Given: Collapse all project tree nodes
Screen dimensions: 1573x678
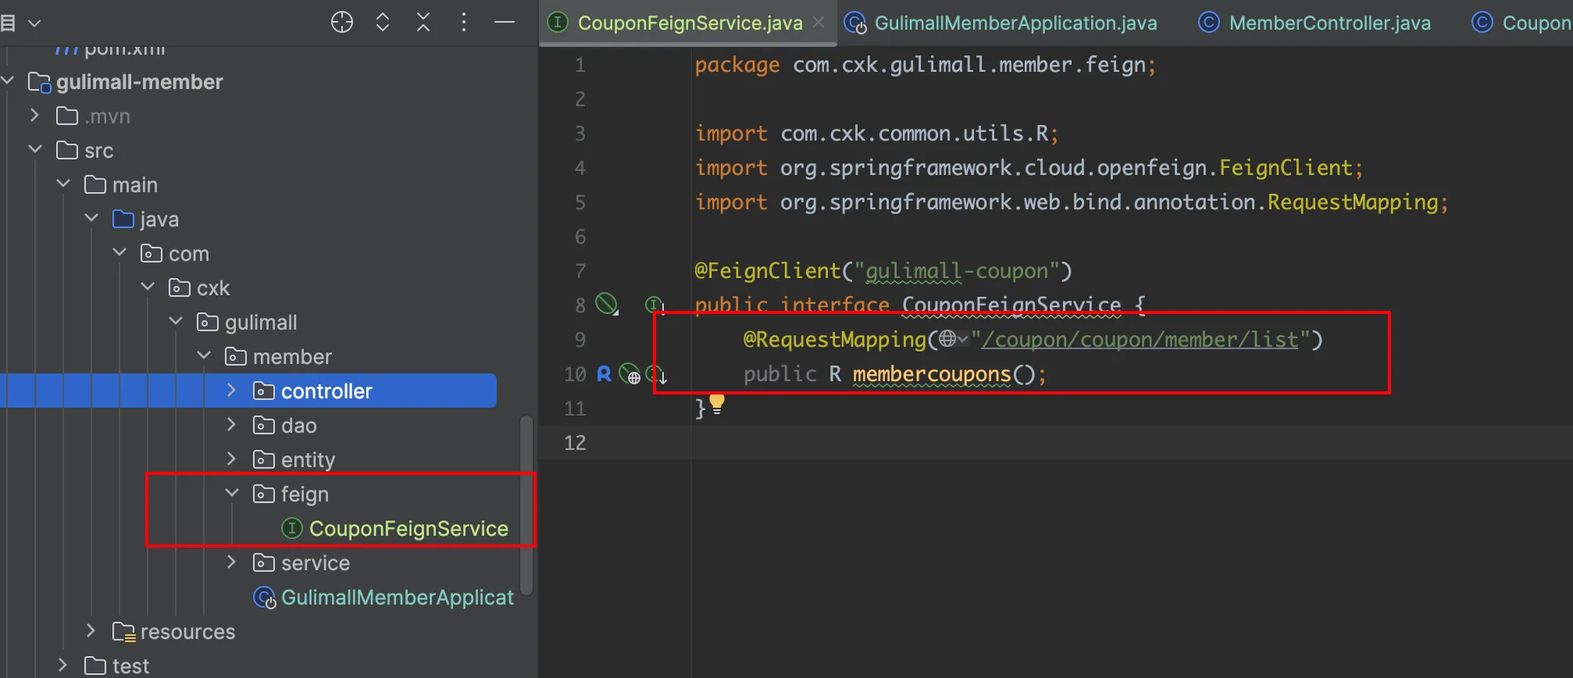Looking at the screenshot, I should coord(423,23).
